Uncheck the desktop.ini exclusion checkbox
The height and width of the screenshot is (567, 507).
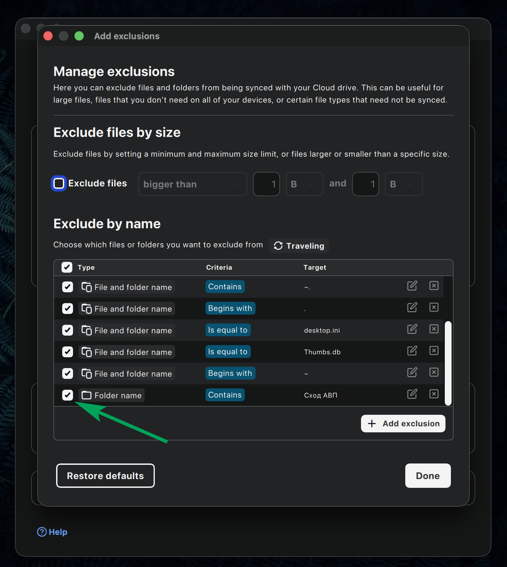(x=68, y=330)
